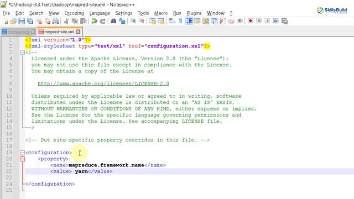Close the mapred-site.xml tab
354x199 pixels.
click(78, 32)
